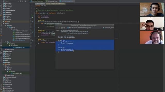
Task: Click the module icon beside Memento_main in popup
Action: click(104, 28)
